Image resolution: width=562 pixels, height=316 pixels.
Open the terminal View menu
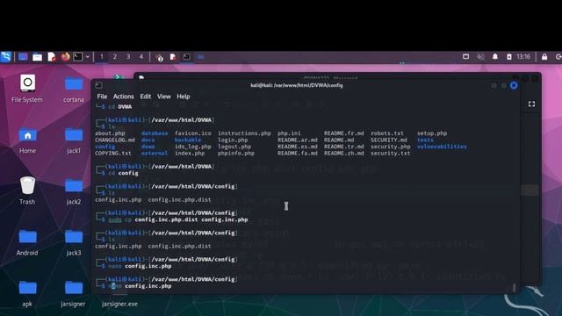[x=164, y=97]
